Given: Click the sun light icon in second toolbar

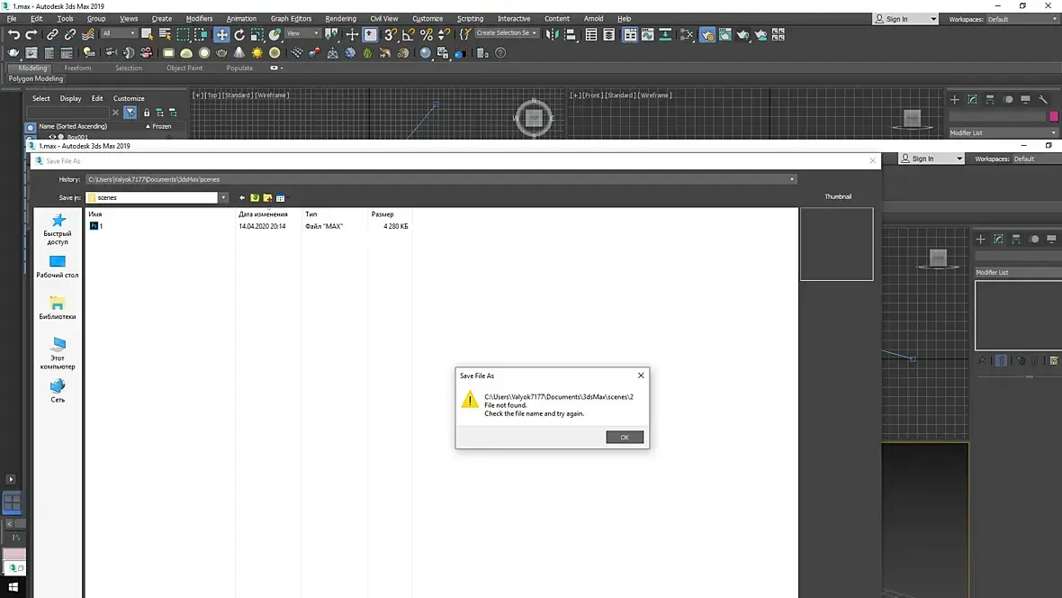Looking at the screenshot, I should pos(256,52).
